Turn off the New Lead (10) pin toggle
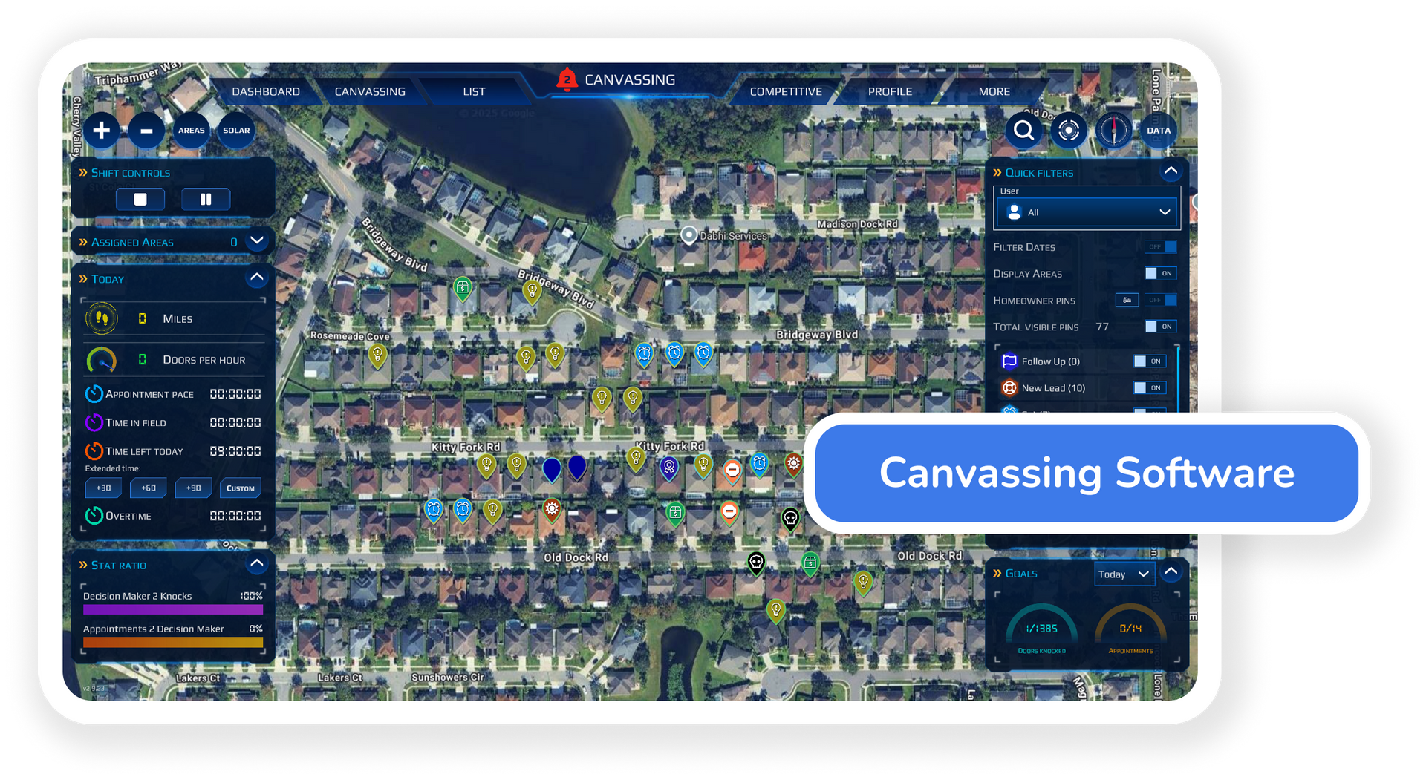1426x780 pixels. point(1149,387)
